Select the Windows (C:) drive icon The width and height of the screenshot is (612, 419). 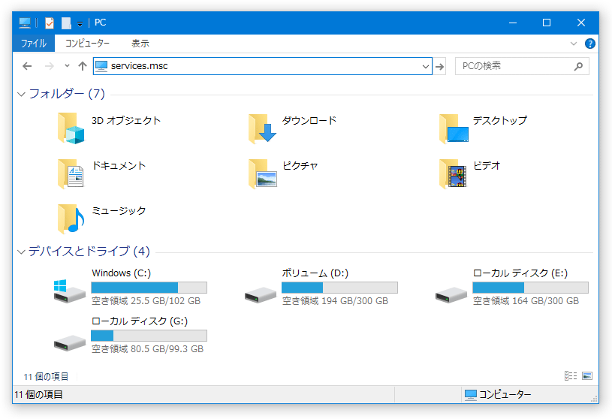click(70, 291)
